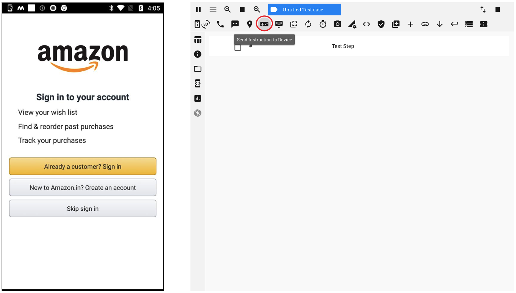Click the stop square beside zoom-out
This screenshot has width=516, height=293.
tap(242, 10)
